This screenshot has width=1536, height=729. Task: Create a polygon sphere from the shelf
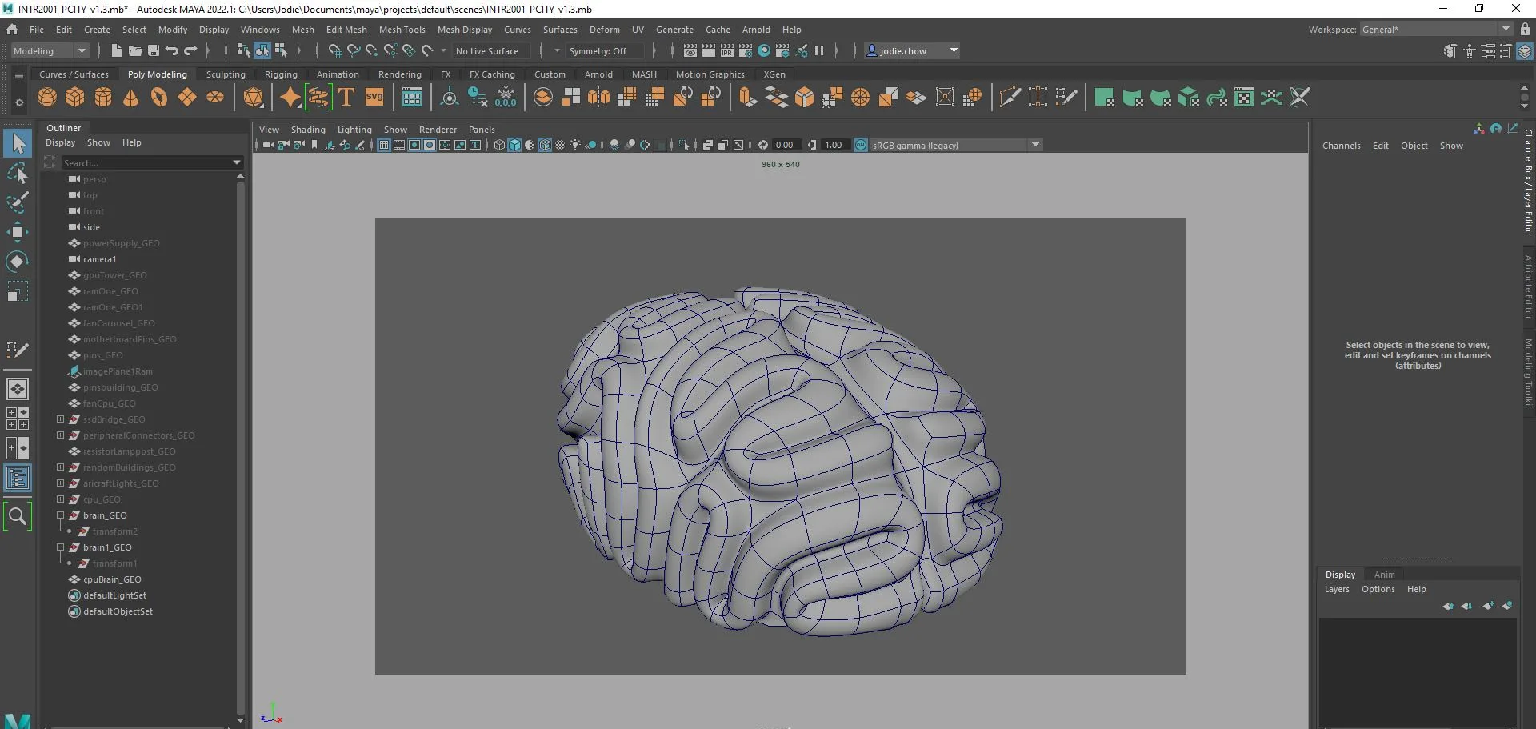[47, 98]
